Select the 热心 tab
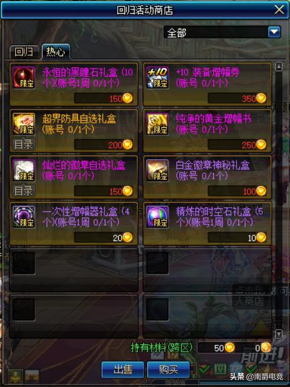This screenshot has height=387, width=290. [x=56, y=52]
